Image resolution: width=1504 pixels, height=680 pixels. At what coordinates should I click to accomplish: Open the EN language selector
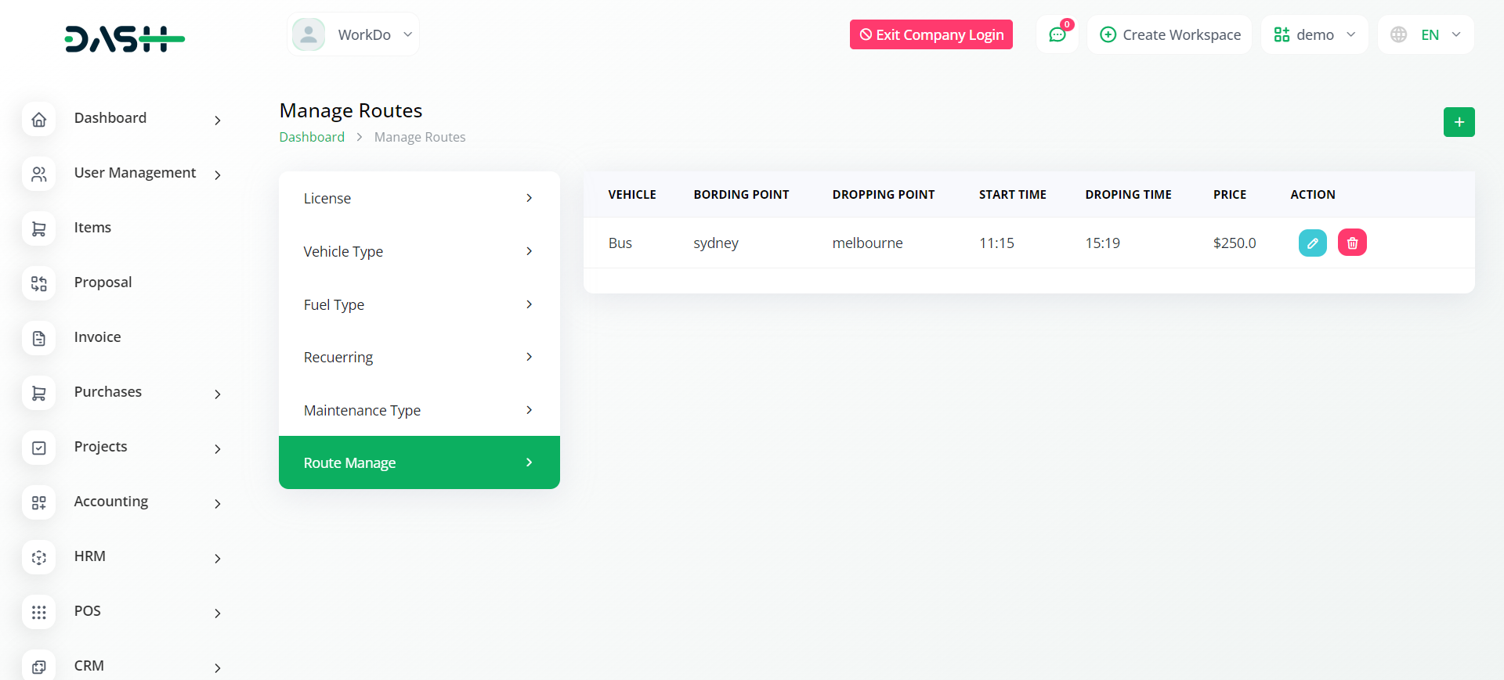[1426, 34]
